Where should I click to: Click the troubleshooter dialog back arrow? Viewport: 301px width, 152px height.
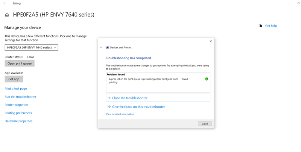point(101,48)
